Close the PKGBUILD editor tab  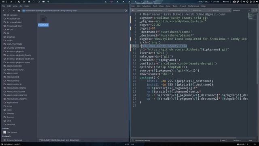coord(249,10)
